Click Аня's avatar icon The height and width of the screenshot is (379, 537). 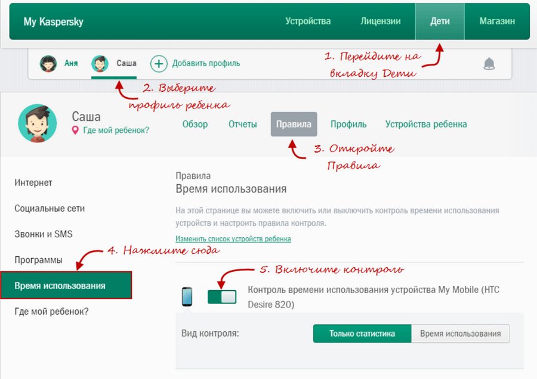pos(48,64)
